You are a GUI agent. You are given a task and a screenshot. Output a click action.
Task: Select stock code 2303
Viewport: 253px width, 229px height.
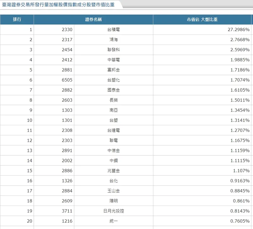[67, 140]
